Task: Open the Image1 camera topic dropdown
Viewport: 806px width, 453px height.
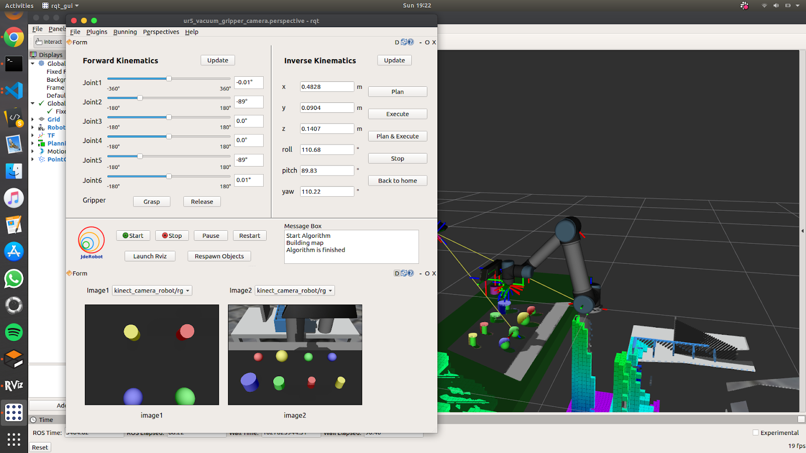Action: coord(152,290)
